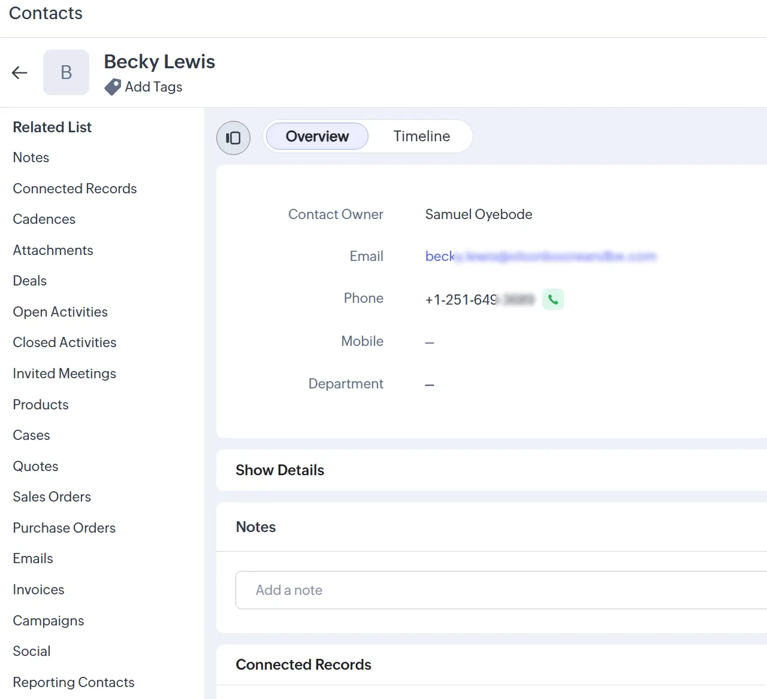767x699 pixels.
Task: Click the Notes section heading
Action: [256, 527]
